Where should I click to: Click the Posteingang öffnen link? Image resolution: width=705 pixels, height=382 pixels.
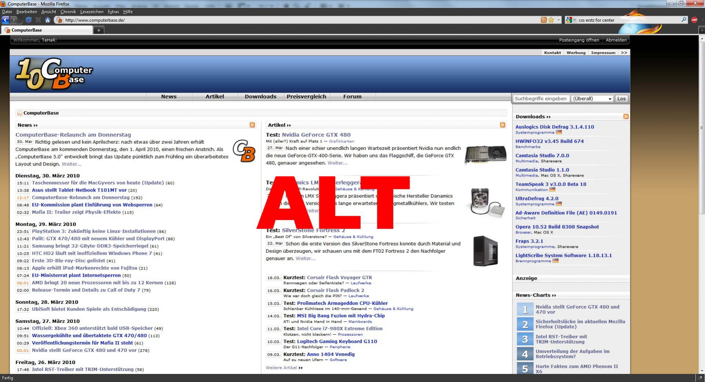coord(579,40)
